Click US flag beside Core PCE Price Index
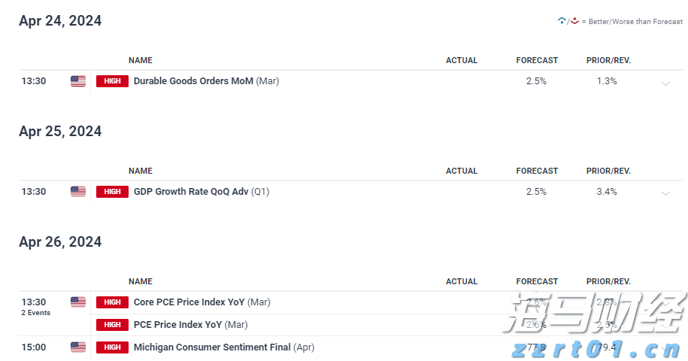The height and width of the screenshot is (361, 688). click(x=78, y=302)
